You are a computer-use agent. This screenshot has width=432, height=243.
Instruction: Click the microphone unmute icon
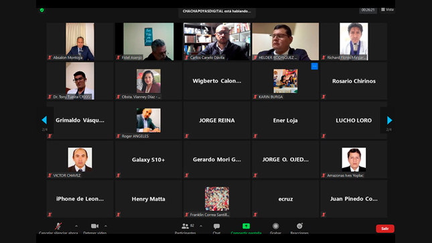point(58,226)
